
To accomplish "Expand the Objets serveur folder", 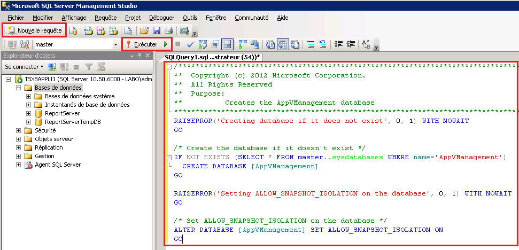I will pos(19,139).
